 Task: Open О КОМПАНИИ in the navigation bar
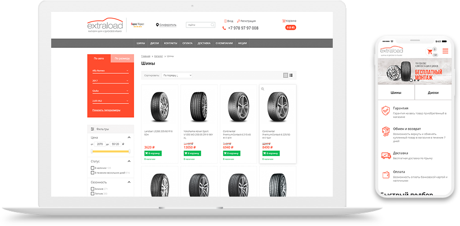coord(224,43)
